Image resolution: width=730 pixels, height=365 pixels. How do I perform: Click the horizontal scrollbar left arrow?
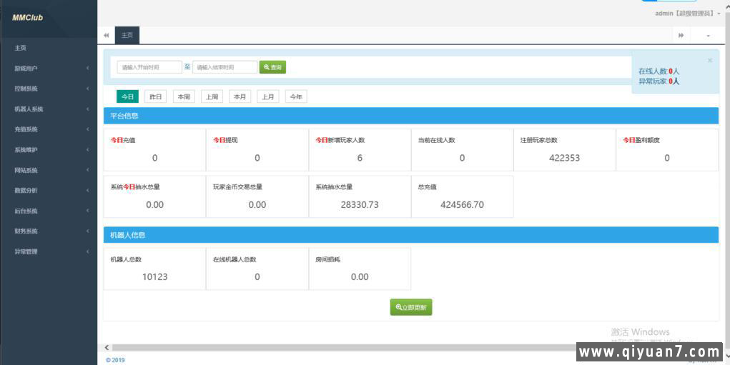[107, 347]
